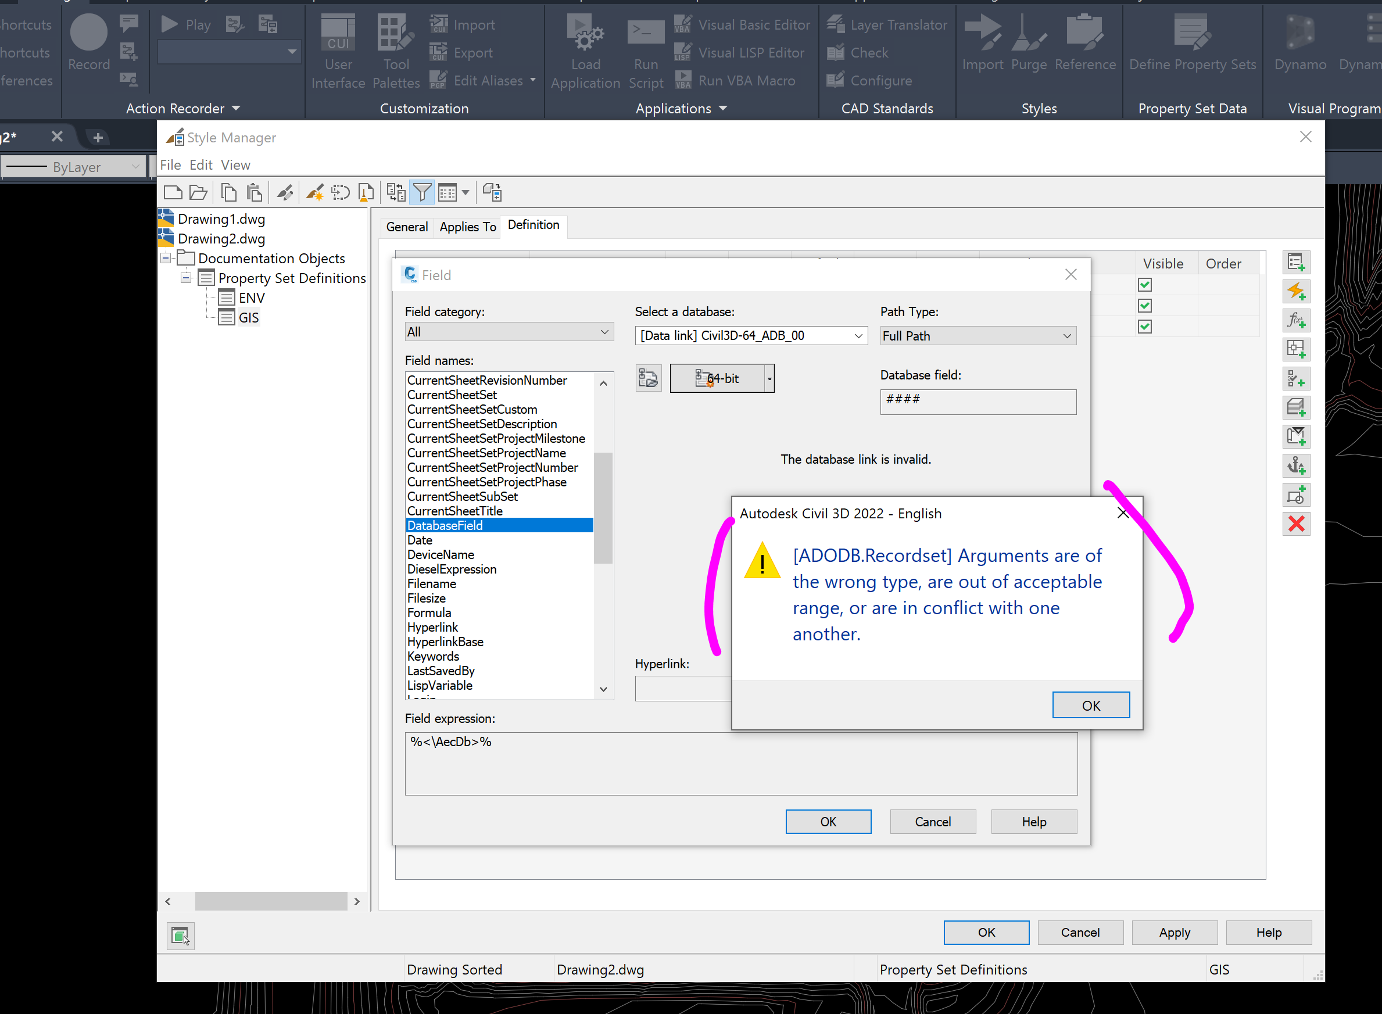Click the New Style icon with starburst

315,193
